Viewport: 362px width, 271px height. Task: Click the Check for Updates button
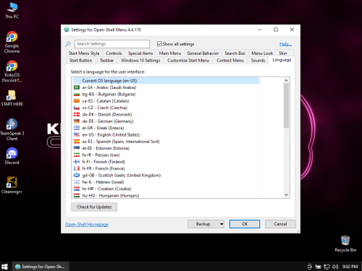point(94,207)
